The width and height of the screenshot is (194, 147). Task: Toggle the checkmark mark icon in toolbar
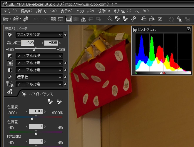tap(160, 19)
